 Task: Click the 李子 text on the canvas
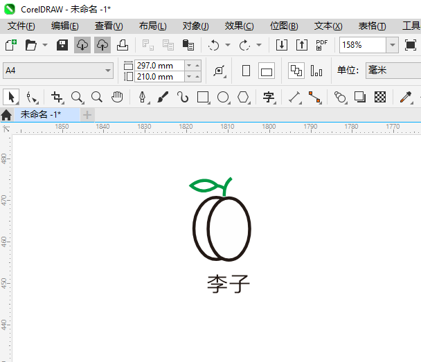pos(229,284)
